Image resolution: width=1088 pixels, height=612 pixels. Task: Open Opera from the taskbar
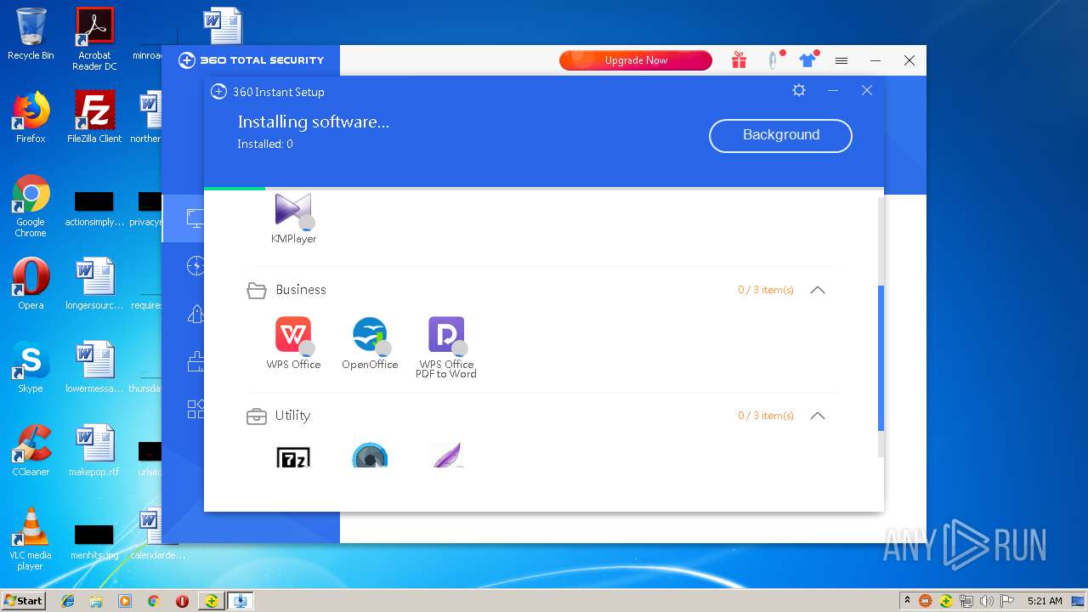click(182, 601)
